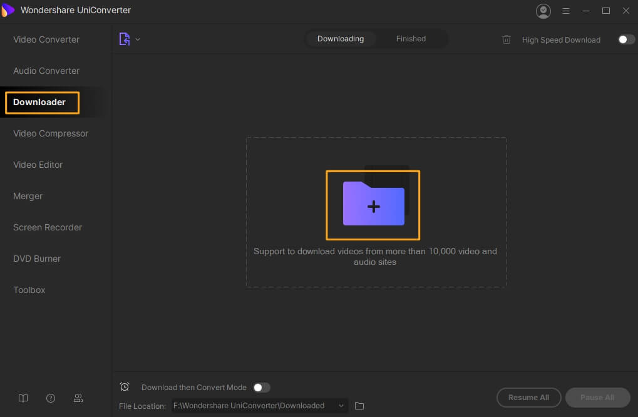Click the purple add folder icon
This screenshot has width=638, height=417.
(373, 204)
